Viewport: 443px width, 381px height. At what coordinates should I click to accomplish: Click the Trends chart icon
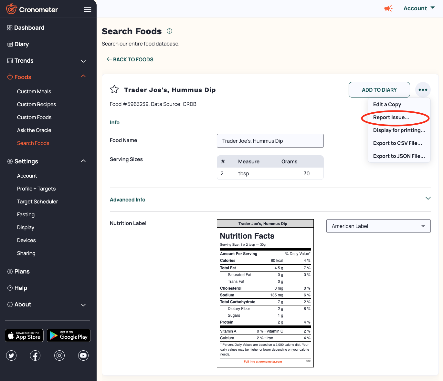(10, 61)
